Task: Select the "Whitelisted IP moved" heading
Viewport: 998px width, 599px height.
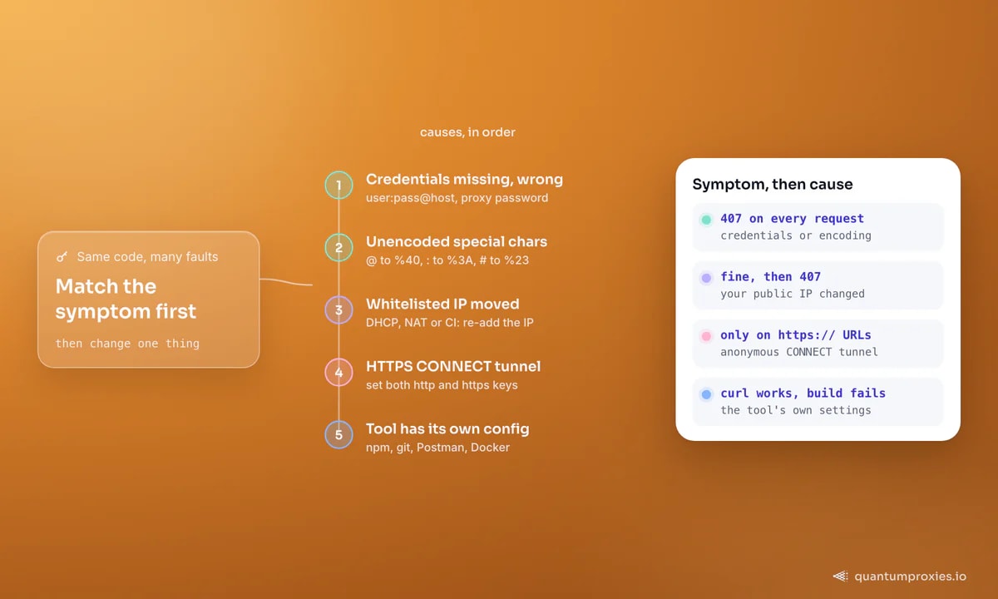Action: (x=442, y=304)
